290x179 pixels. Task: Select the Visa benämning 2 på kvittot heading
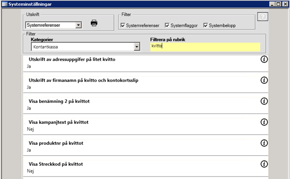point(59,101)
